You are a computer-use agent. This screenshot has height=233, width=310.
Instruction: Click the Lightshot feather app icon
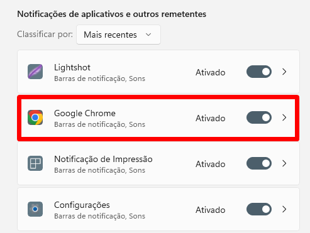click(35, 72)
